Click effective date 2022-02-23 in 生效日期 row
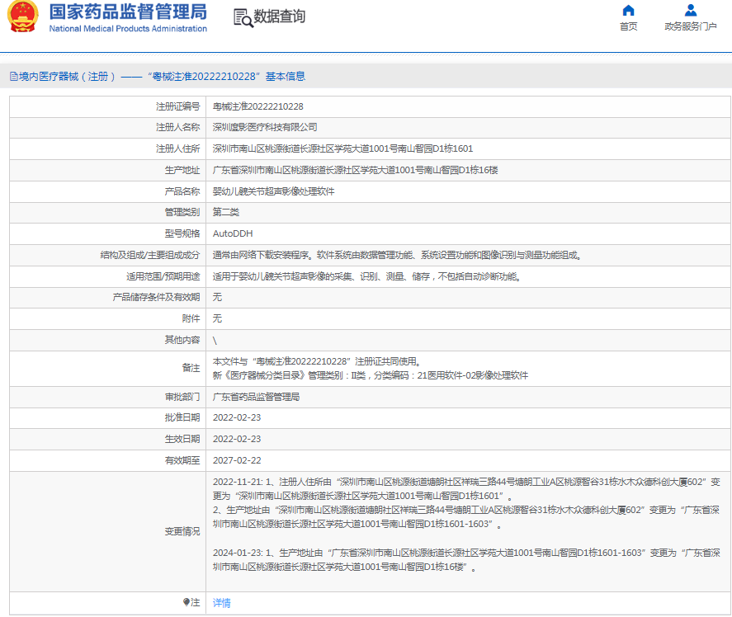The width and height of the screenshot is (732, 617). pyautogui.click(x=237, y=439)
